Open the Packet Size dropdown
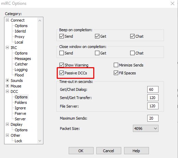178x158 pixels. coord(146,129)
